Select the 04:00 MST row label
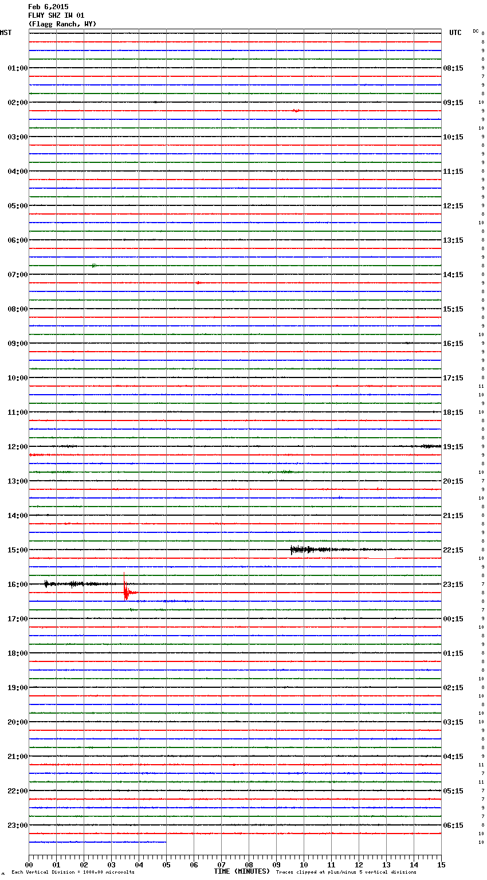The height and width of the screenshot is (880, 487). pyautogui.click(x=17, y=172)
